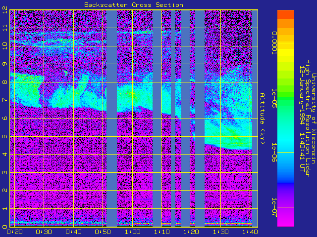Click the 1e-05 tick mark on color bar

point(286,98)
